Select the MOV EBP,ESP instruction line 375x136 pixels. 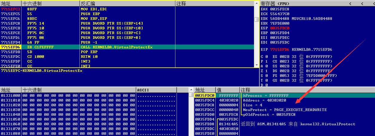pyautogui.click(x=127, y=19)
